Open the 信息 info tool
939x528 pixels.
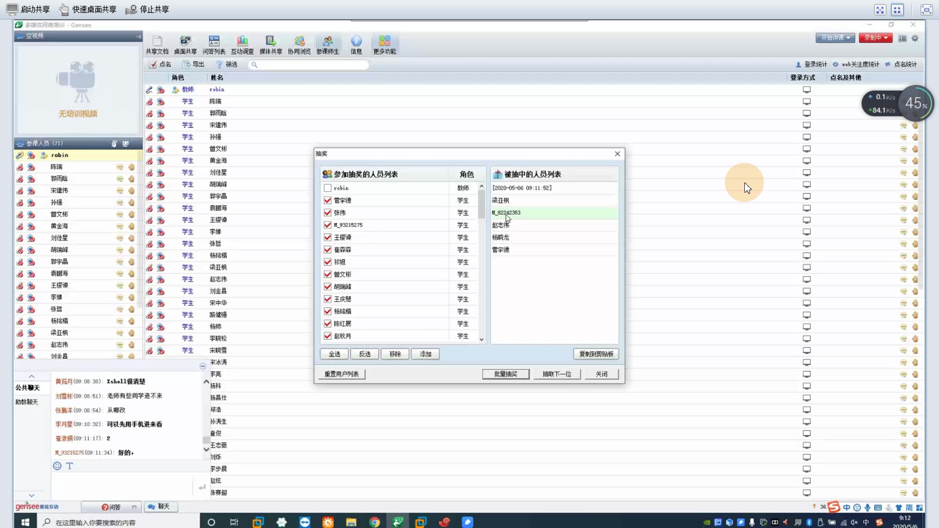pos(357,44)
